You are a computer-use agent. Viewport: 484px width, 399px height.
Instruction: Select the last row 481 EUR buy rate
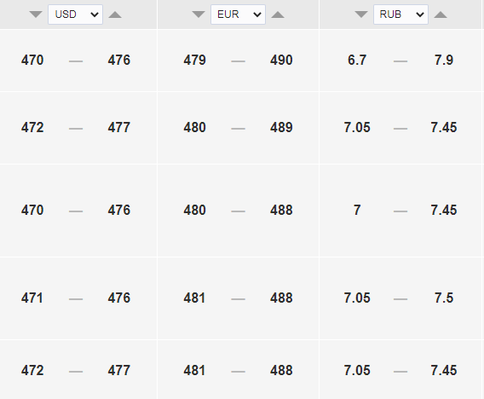[x=195, y=370]
